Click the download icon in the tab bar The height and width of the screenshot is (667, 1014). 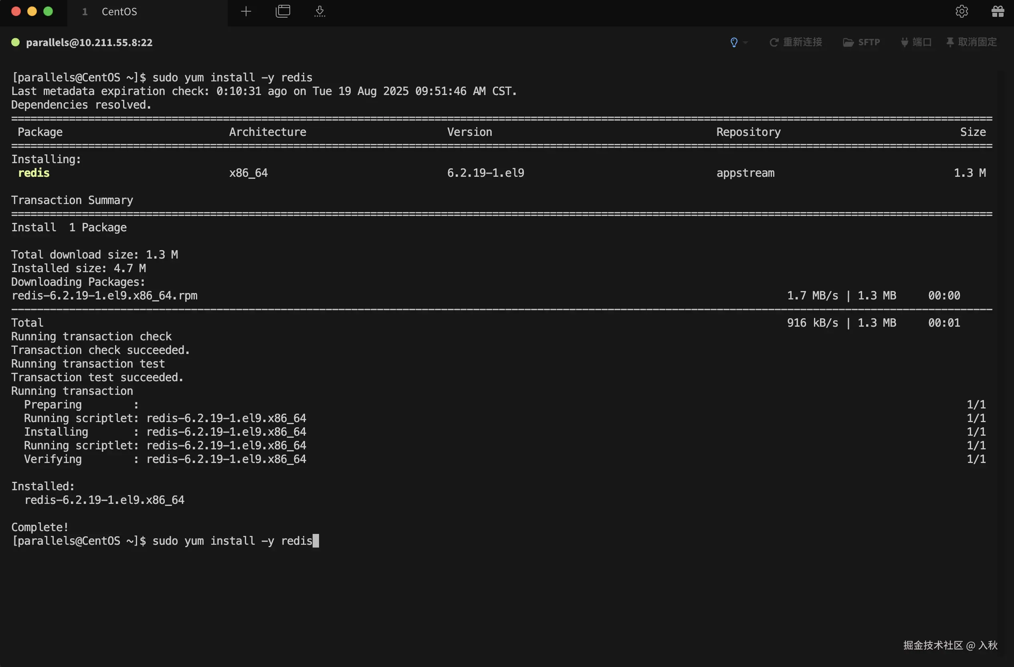319,12
